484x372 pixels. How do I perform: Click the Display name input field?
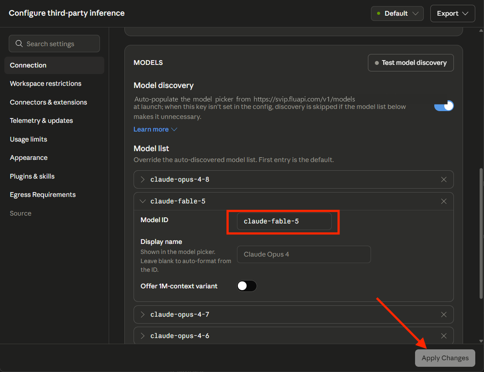(x=304, y=254)
